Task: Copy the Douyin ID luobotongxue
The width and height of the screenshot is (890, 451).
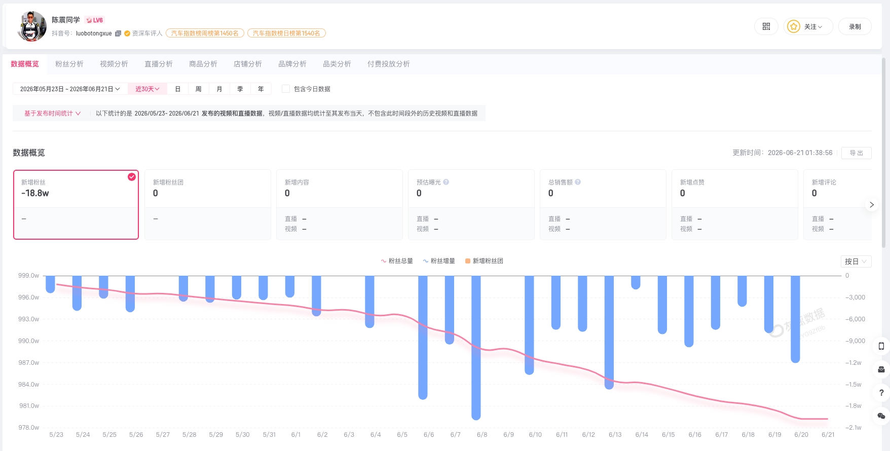Action: tap(118, 33)
